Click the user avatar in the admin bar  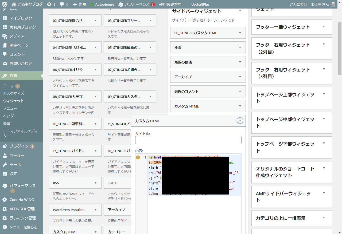click(333, 4)
